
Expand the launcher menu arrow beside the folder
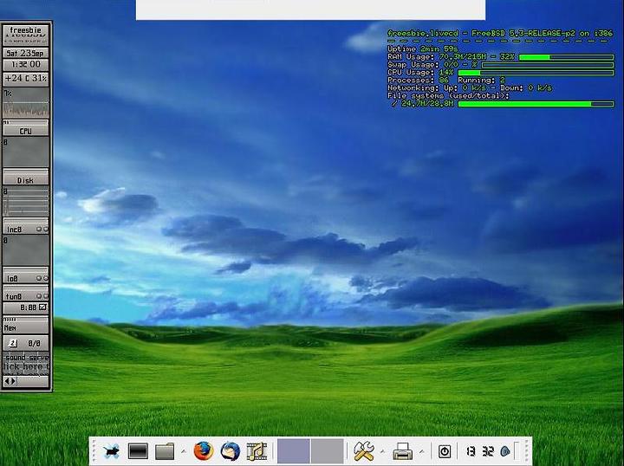coord(184,451)
